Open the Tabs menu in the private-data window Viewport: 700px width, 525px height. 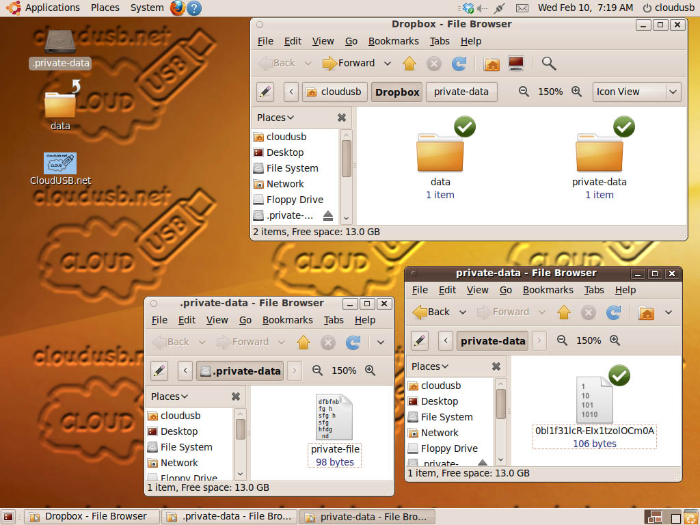click(x=593, y=290)
